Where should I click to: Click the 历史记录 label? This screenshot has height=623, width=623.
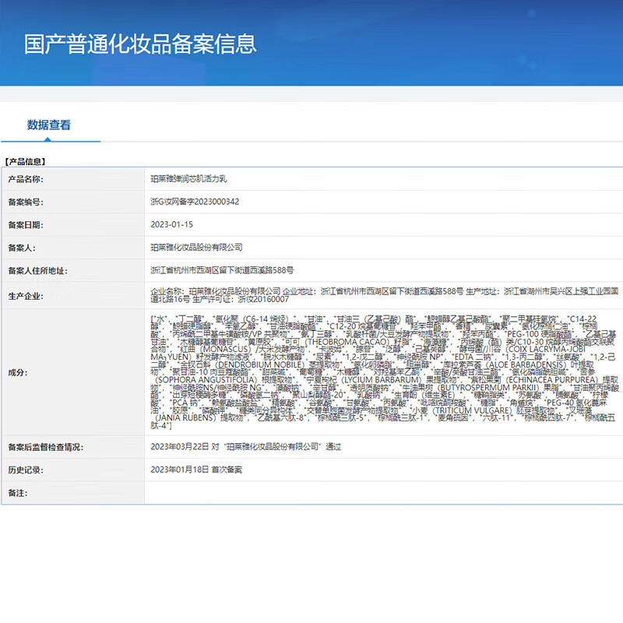pos(26,470)
